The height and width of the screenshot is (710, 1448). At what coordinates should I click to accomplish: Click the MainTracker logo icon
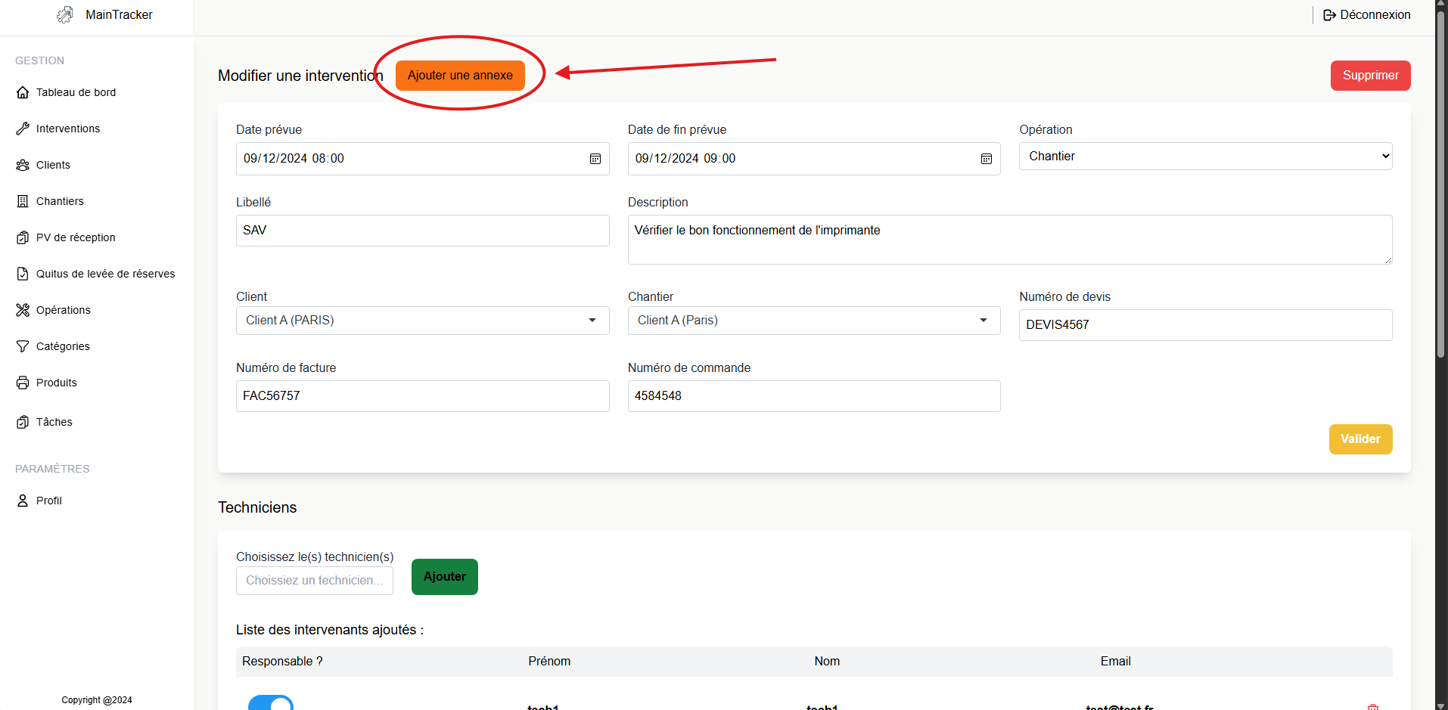pyautogui.click(x=65, y=15)
